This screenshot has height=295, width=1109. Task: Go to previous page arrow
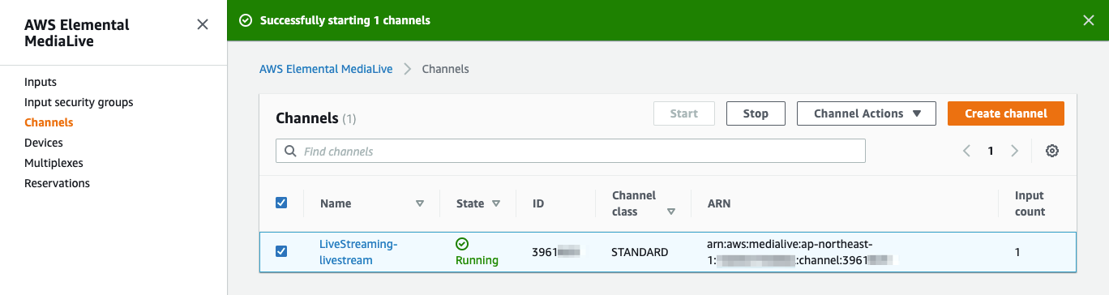[966, 151]
